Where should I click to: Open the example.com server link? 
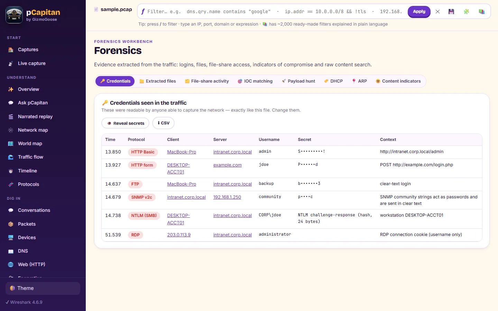[227, 165]
